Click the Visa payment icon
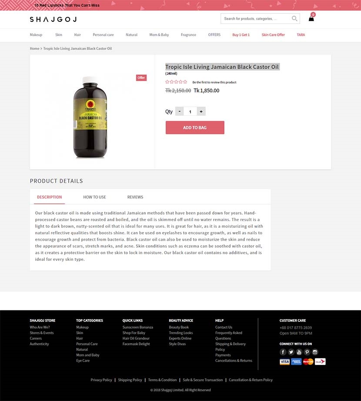361x401 pixels. 284,362
